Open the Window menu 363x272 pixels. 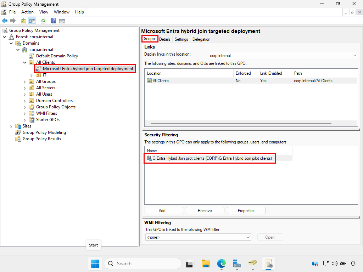[x=62, y=12]
